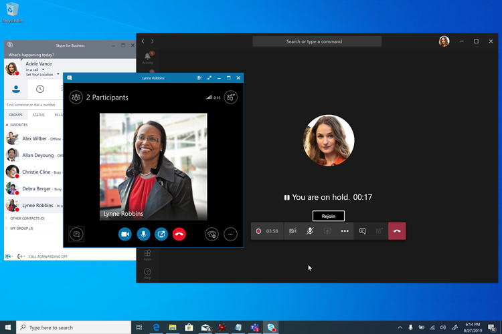
Task: Toggle camera in Teams call toolbar
Action: (292, 231)
